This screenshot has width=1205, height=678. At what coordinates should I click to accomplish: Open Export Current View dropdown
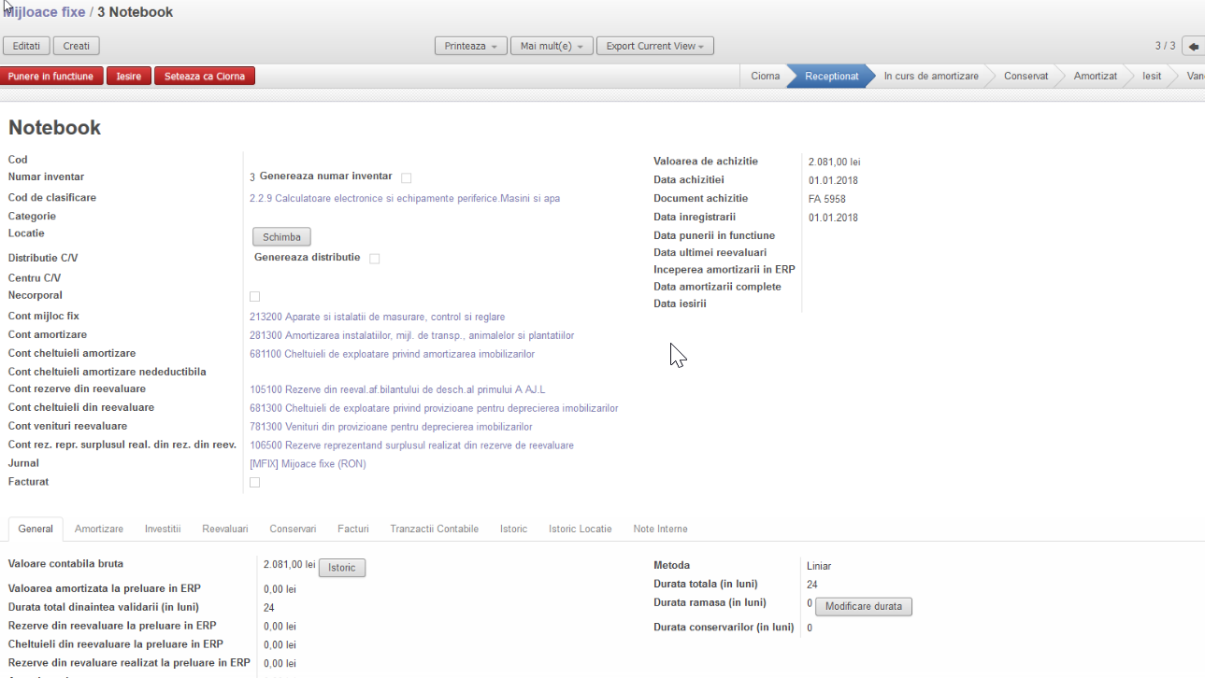(x=654, y=46)
